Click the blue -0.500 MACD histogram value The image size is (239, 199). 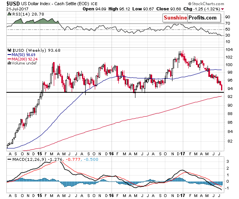91,160
